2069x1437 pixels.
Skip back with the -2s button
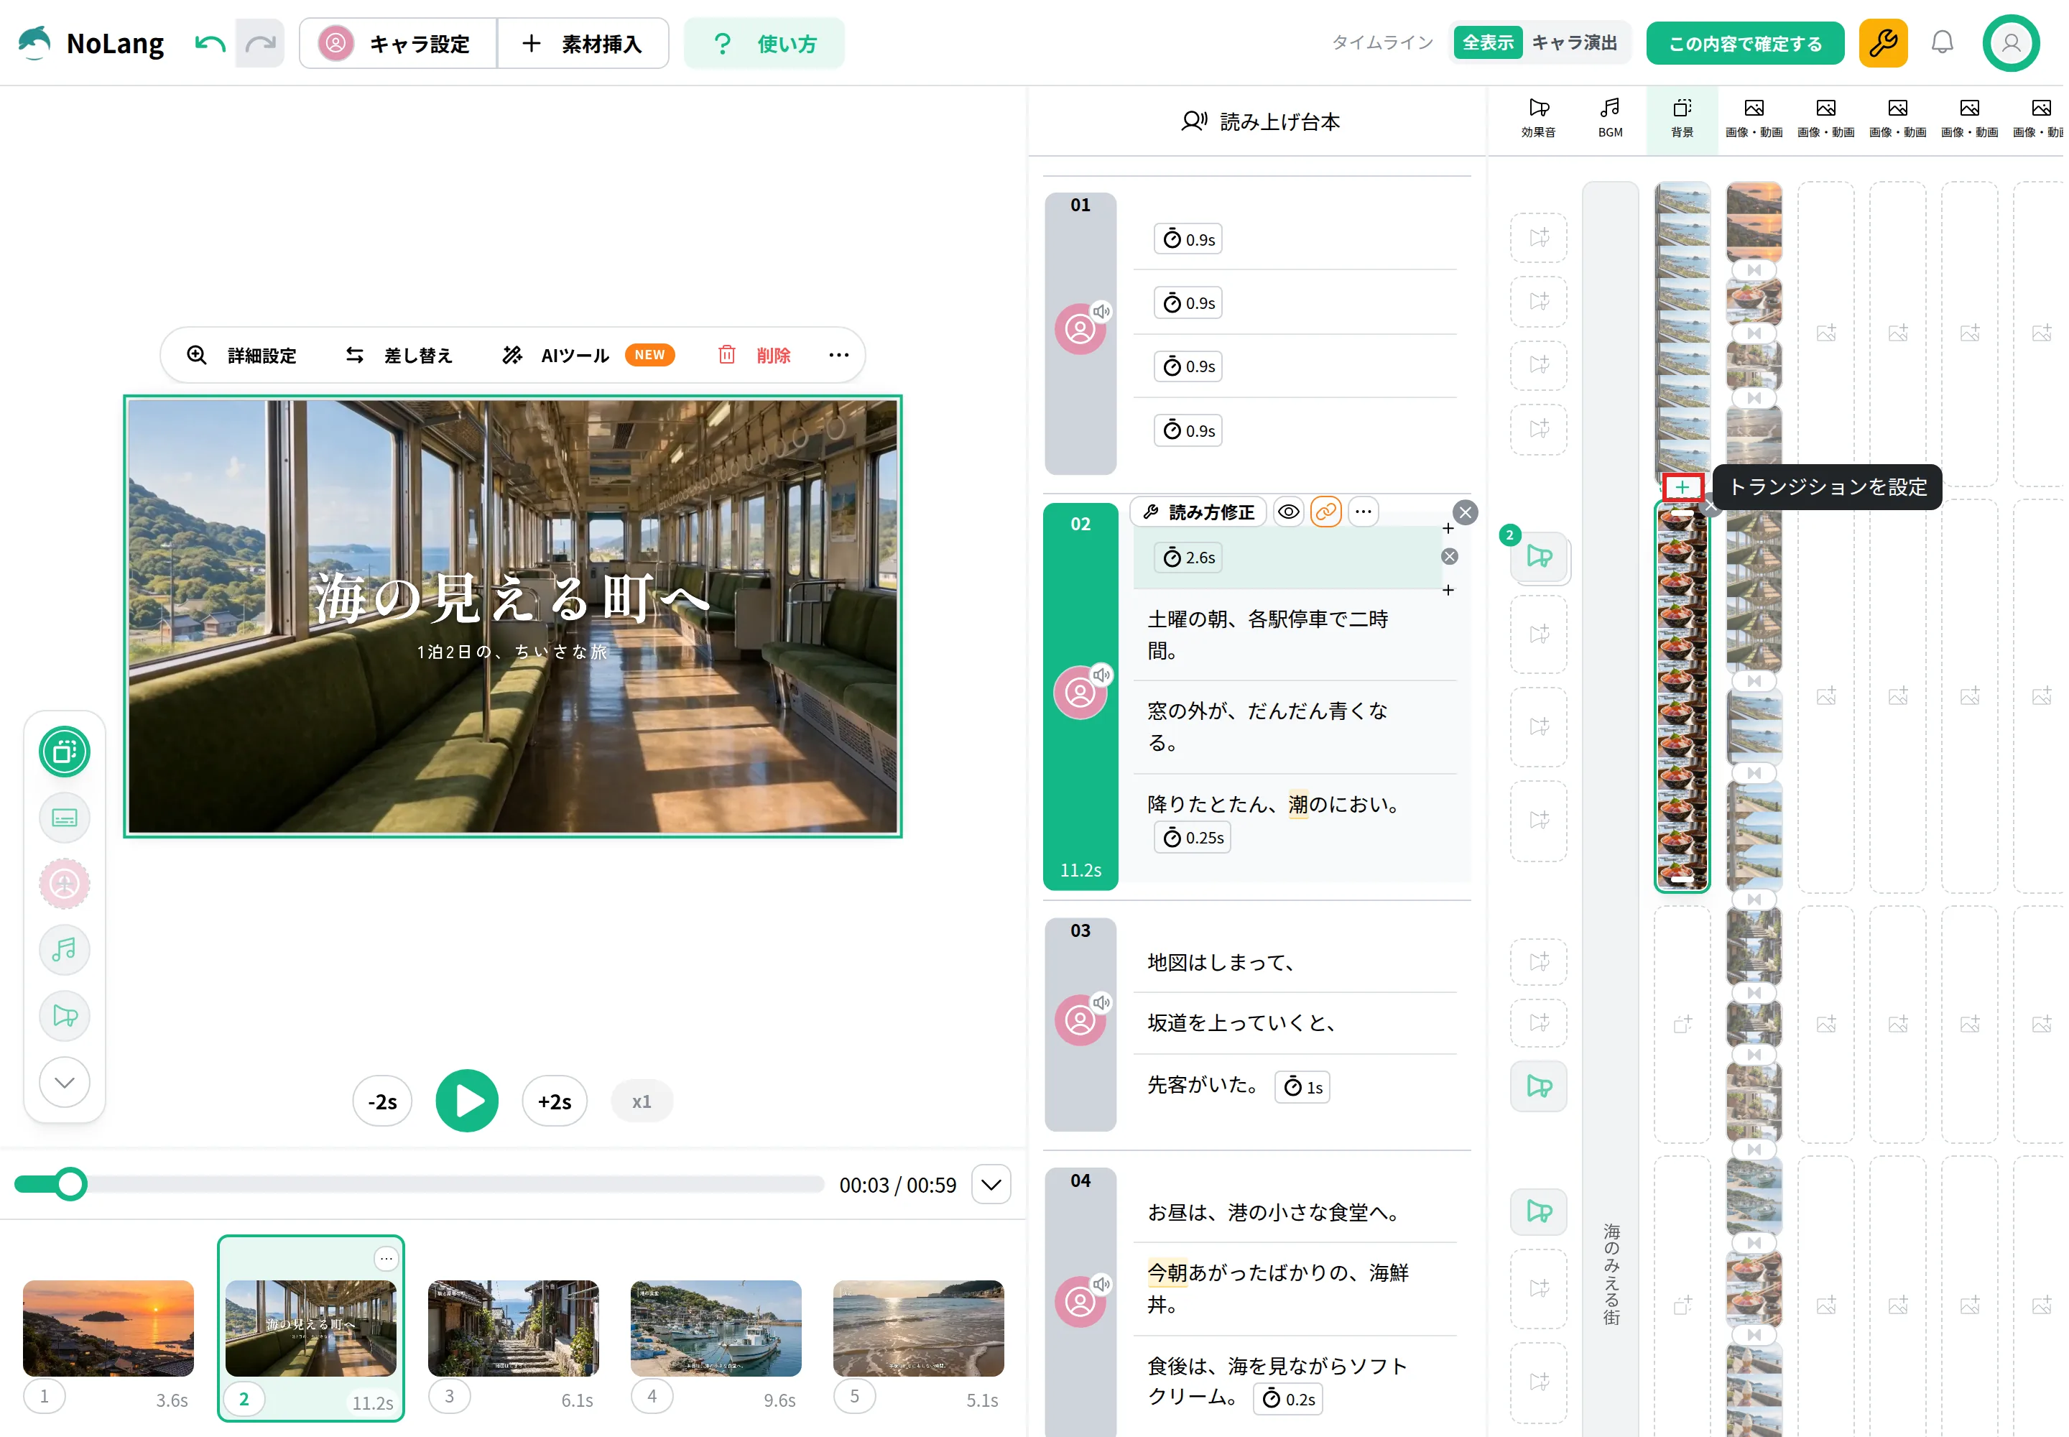click(381, 1101)
